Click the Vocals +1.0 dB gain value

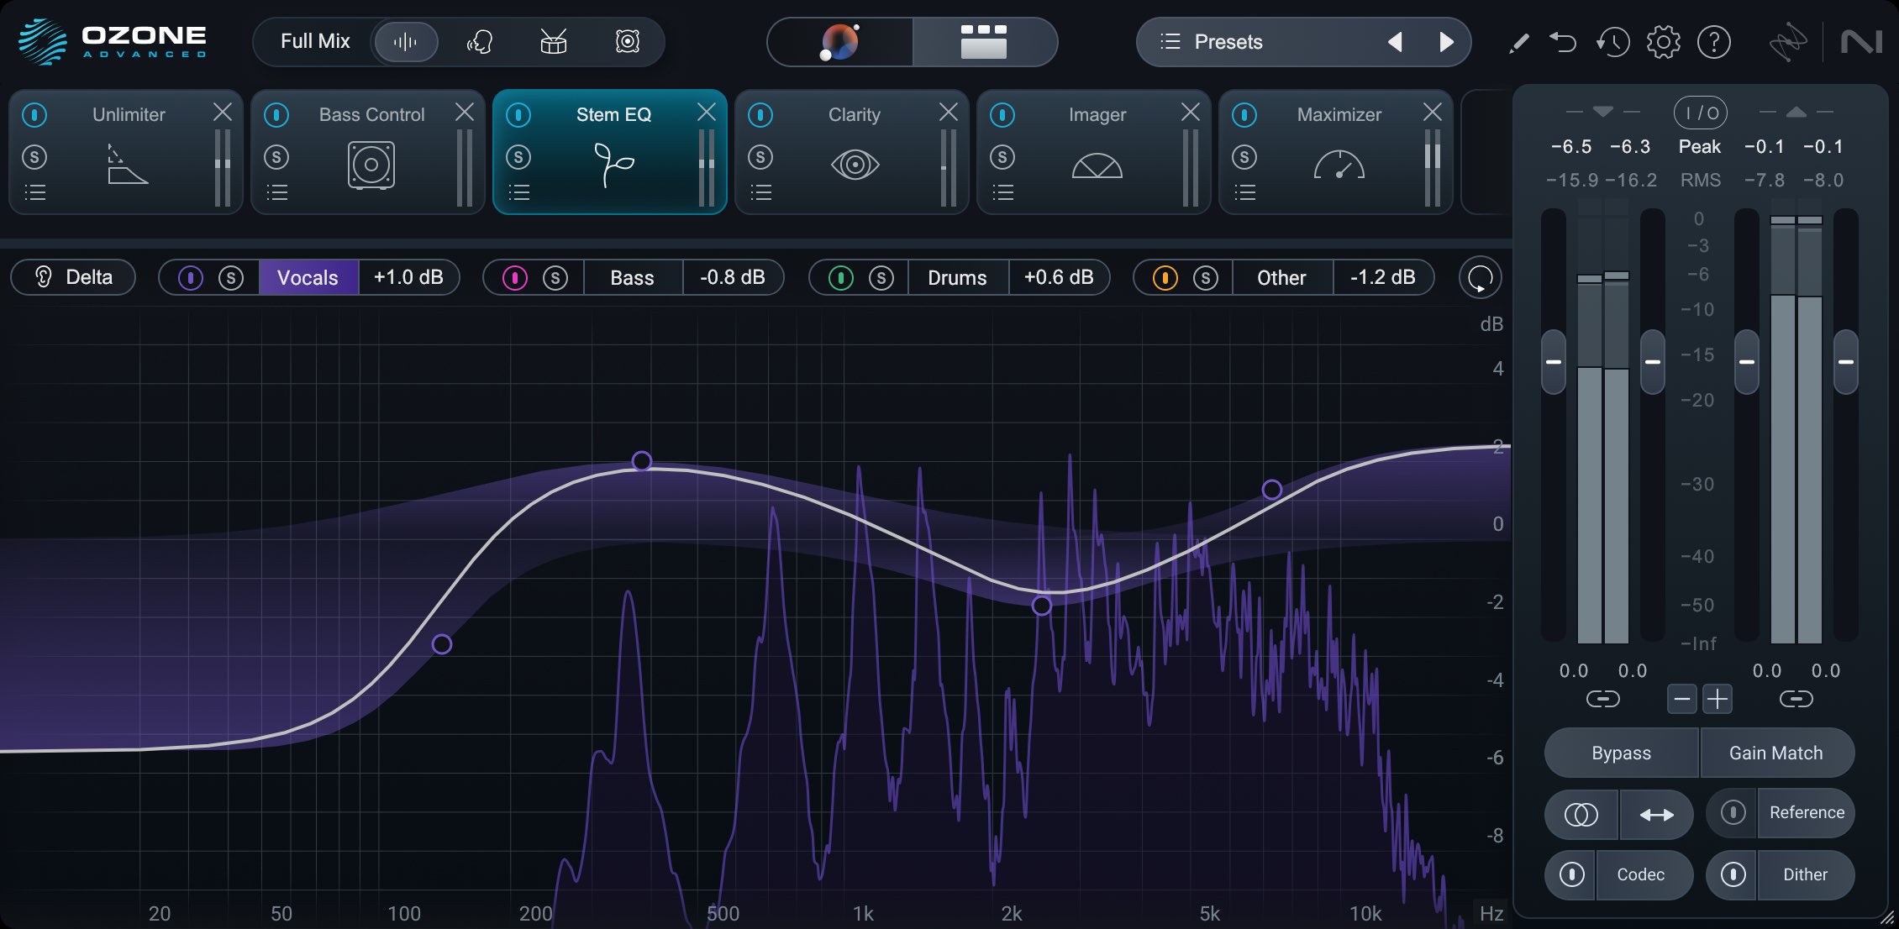tap(409, 277)
